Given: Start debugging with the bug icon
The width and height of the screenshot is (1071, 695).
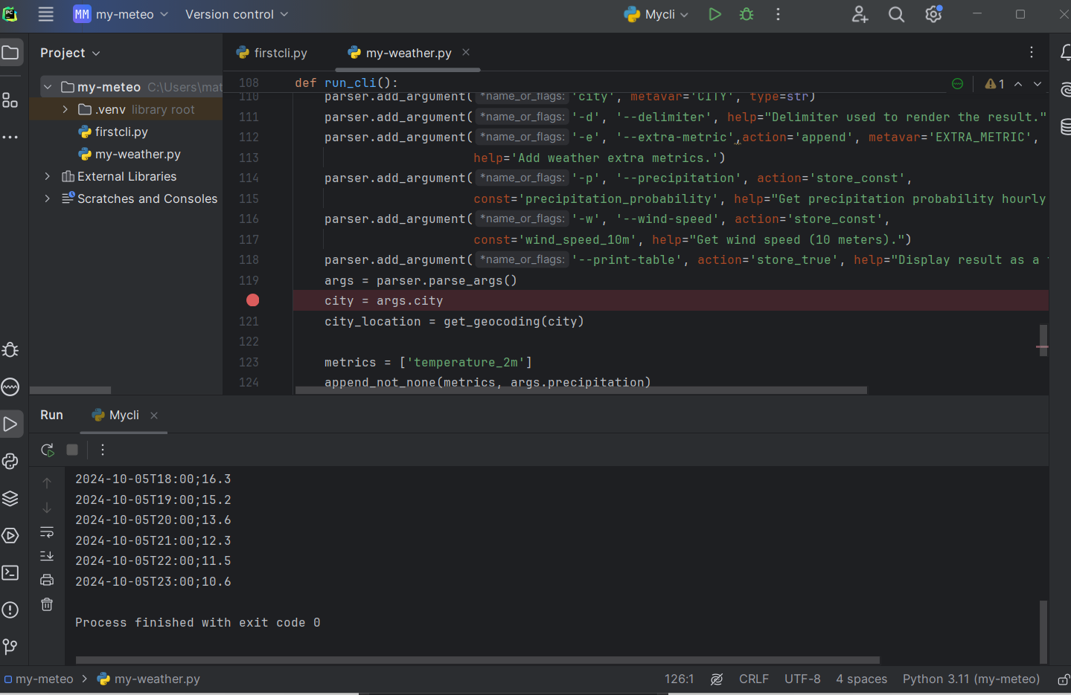Looking at the screenshot, I should (746, 14).
